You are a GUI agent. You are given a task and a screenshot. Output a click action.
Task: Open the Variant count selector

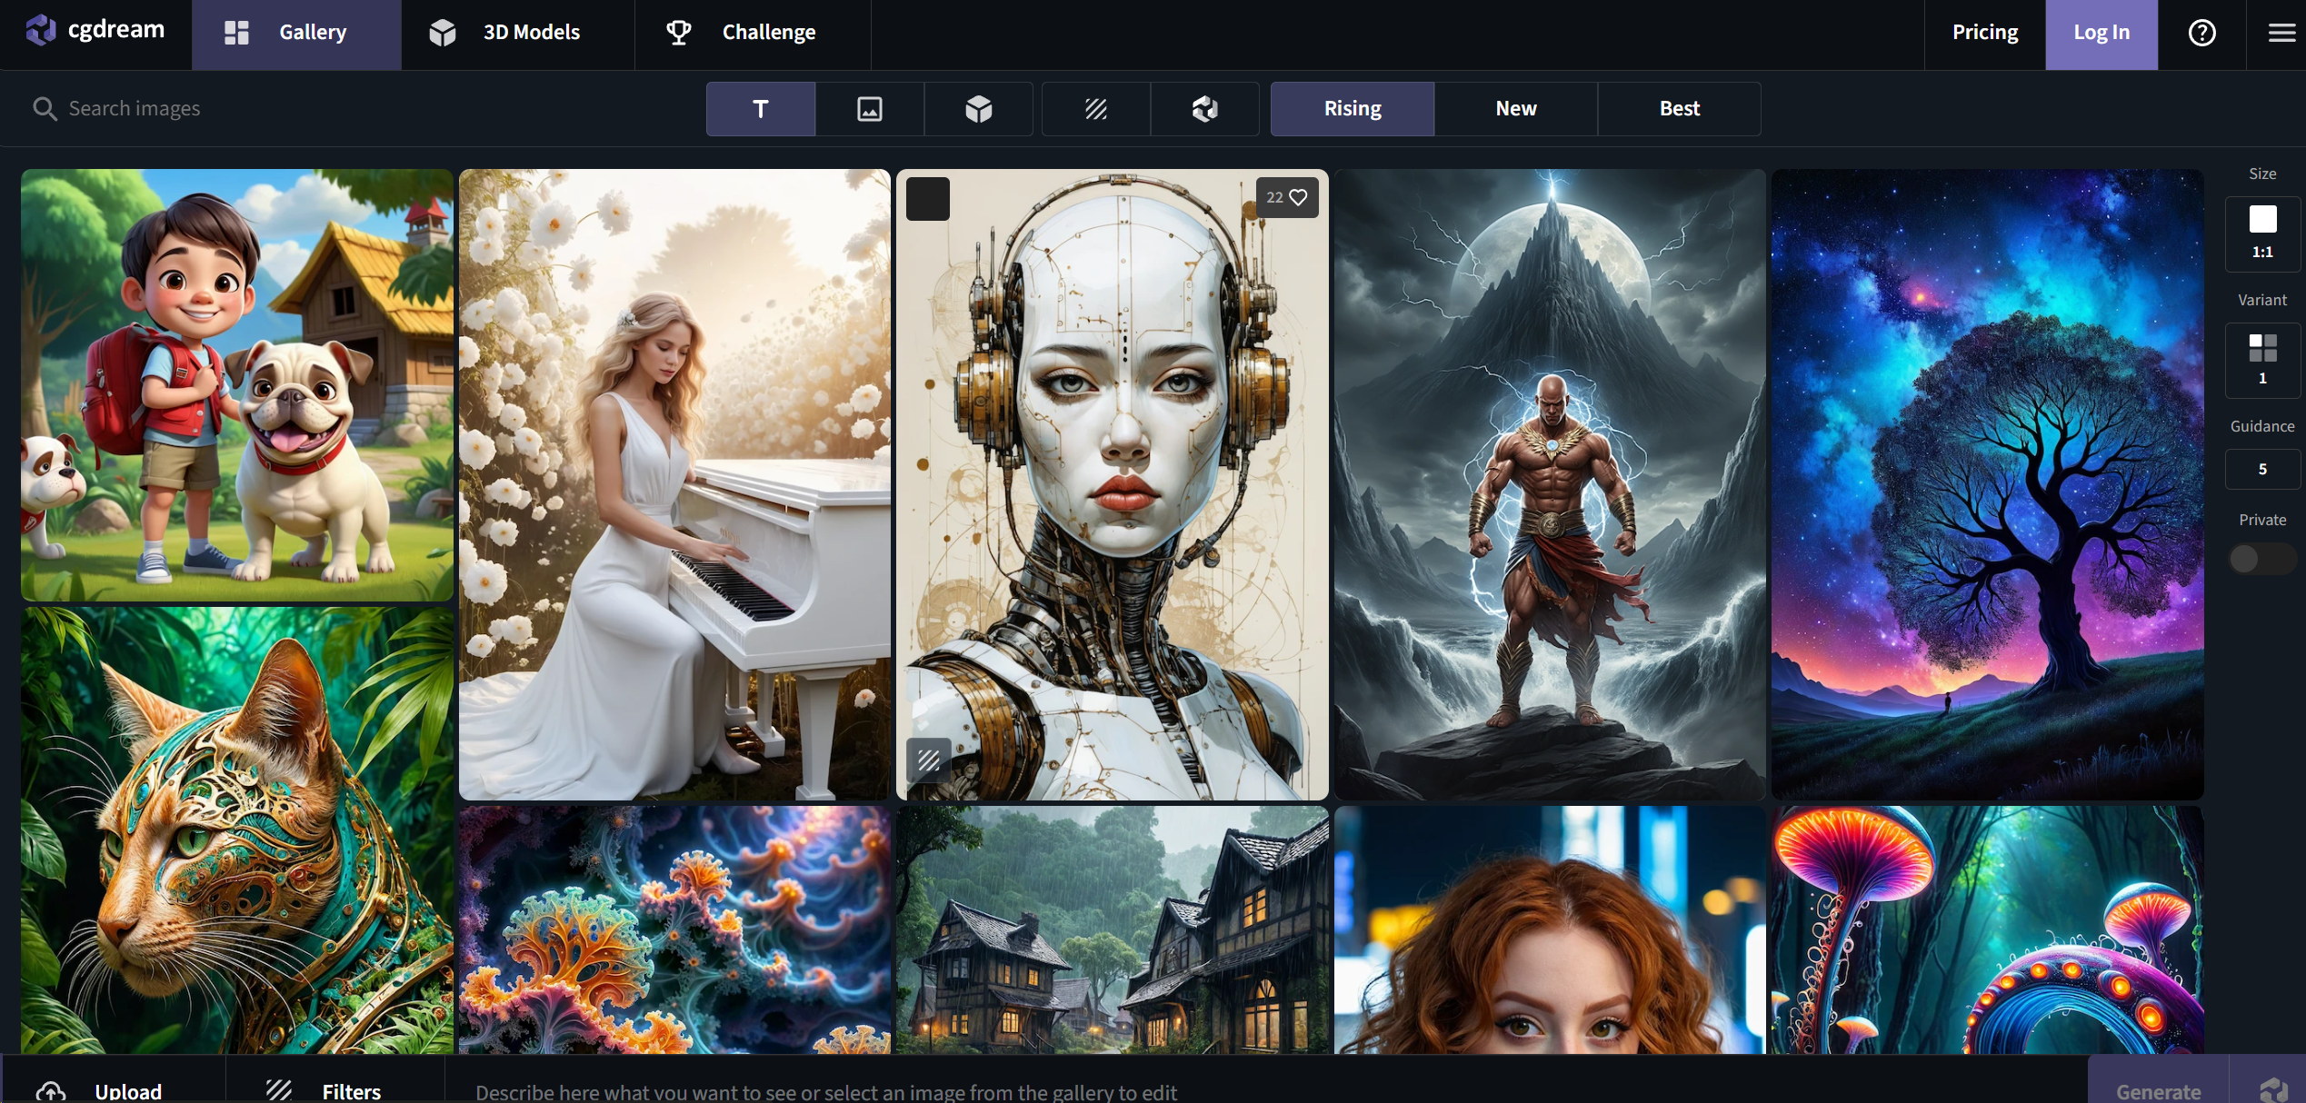point(2261,359)
